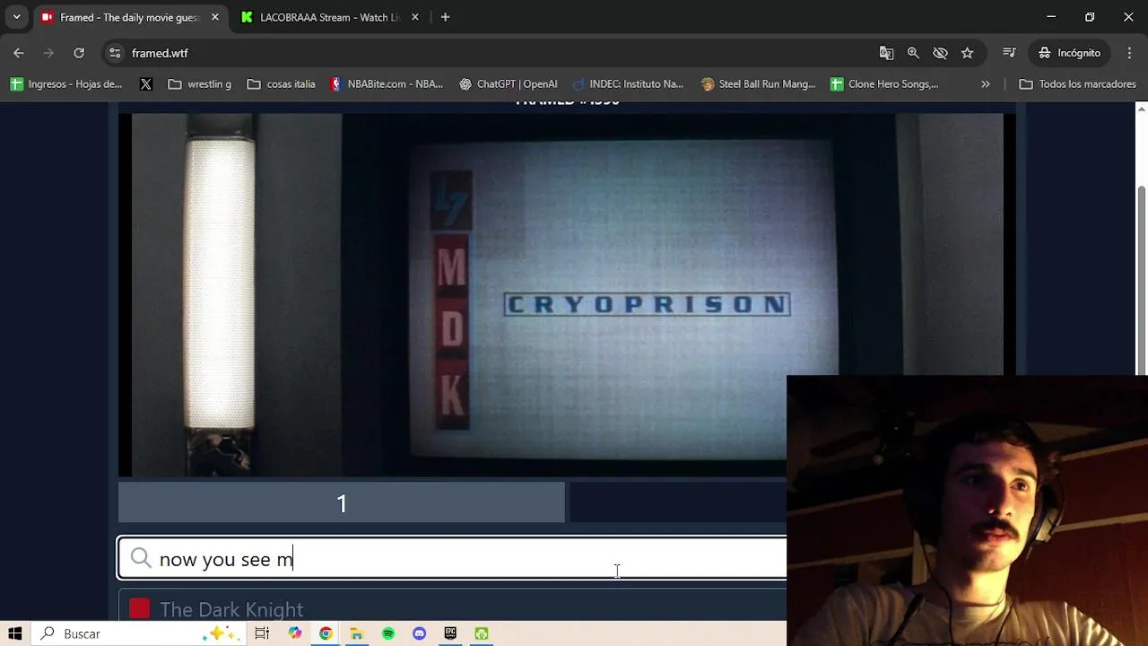Screen dimensions: 1148x646
Task: Select frame number 1 button
Action: point(342,503)
